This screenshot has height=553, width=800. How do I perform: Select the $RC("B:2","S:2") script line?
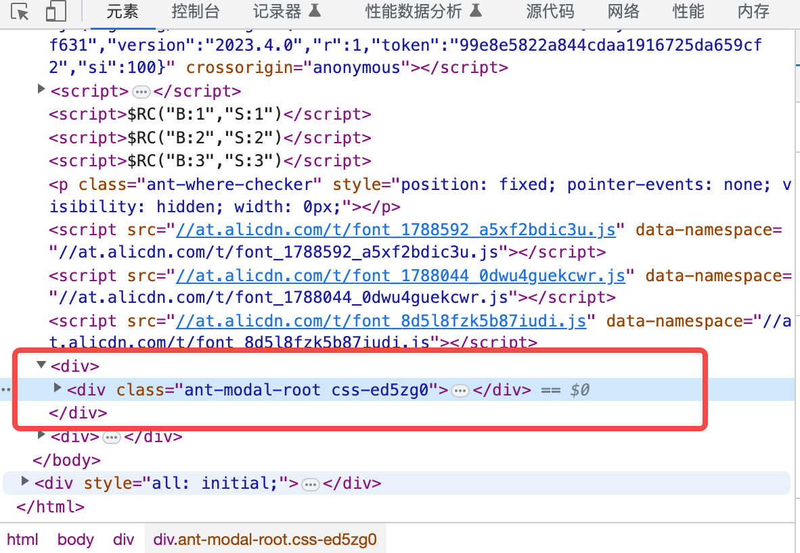[210, 138]
